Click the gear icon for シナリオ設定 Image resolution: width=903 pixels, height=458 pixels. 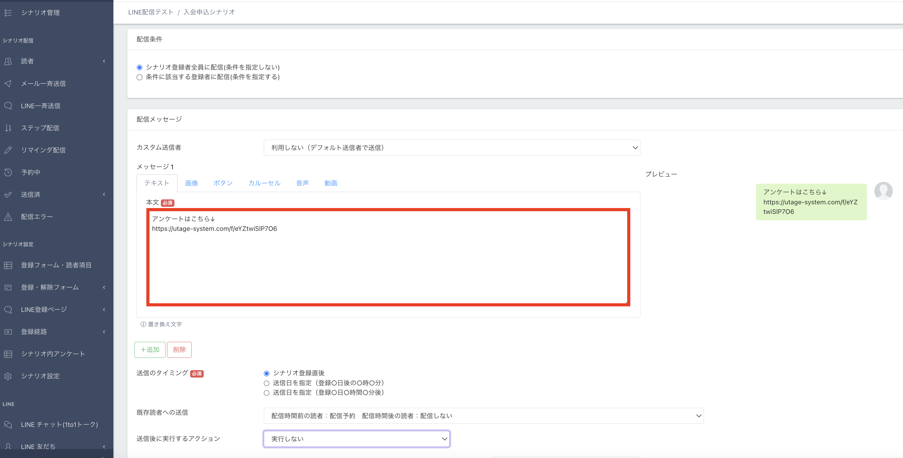[8, 376]
